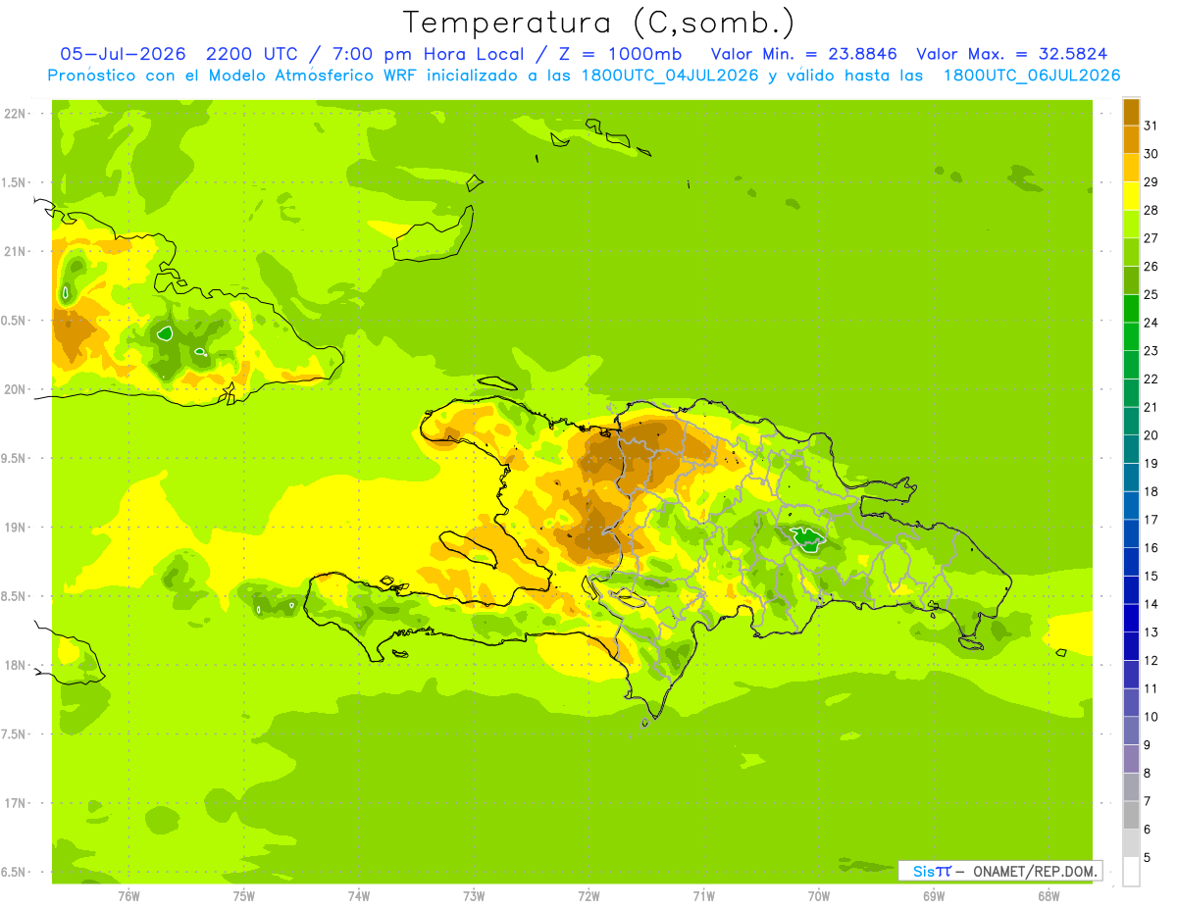
Task: Click the '69W' longitude label
Action: click(934, 896)
